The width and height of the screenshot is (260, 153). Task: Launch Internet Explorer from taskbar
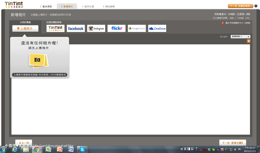tap(15, 149)
